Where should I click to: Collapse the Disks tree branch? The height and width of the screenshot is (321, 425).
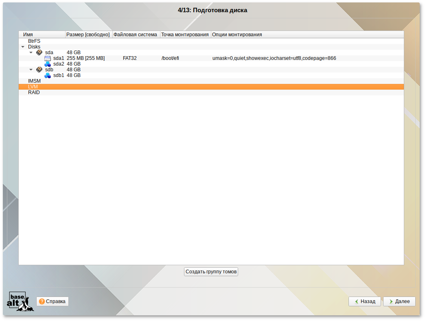coord(23,46)
